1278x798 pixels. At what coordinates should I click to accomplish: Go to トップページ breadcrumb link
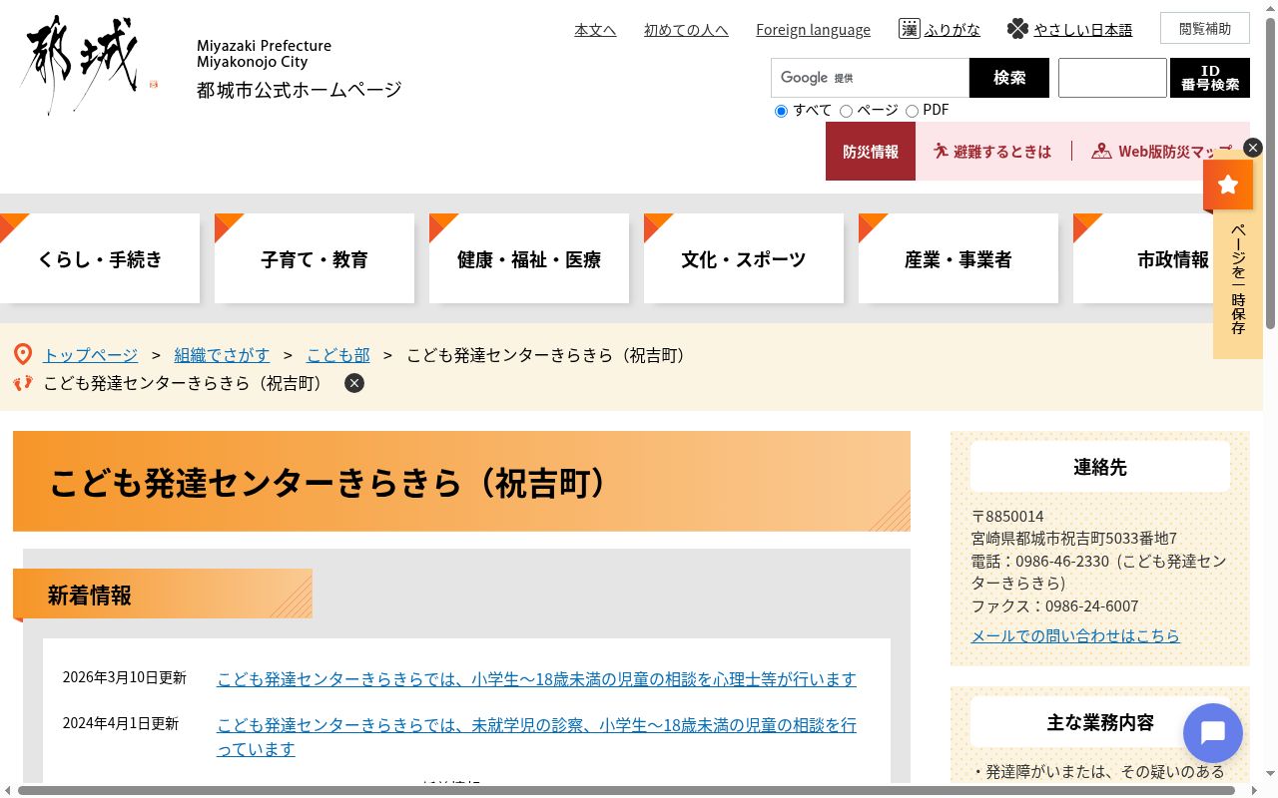coord(90,355)
